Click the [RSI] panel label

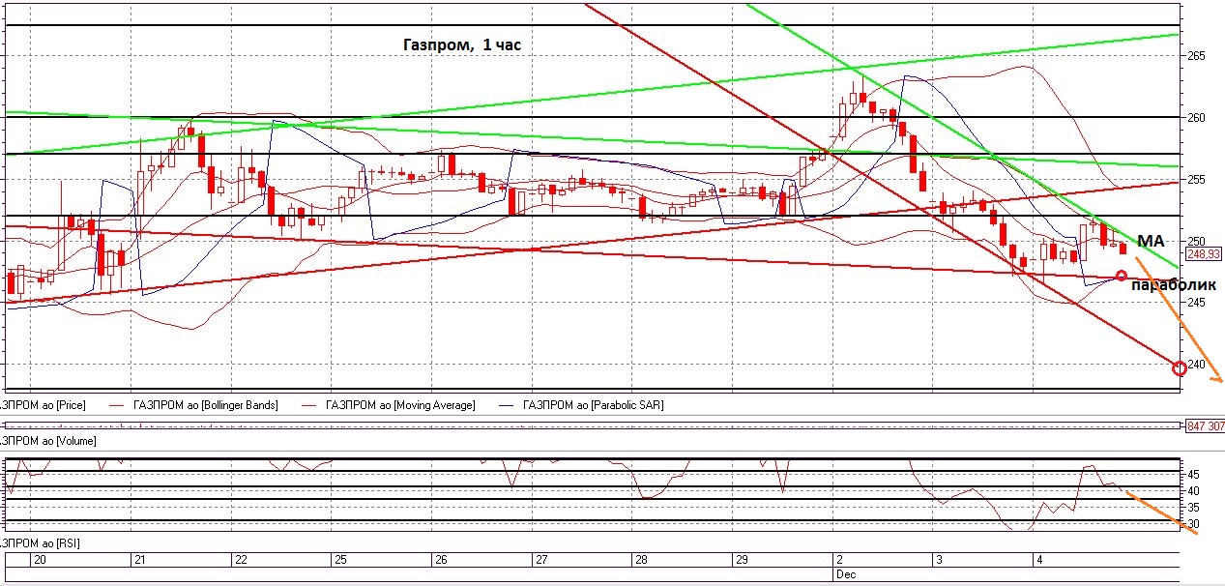point(40,544)
